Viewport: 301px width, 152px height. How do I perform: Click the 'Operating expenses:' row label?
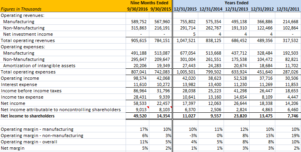[23, 47]
